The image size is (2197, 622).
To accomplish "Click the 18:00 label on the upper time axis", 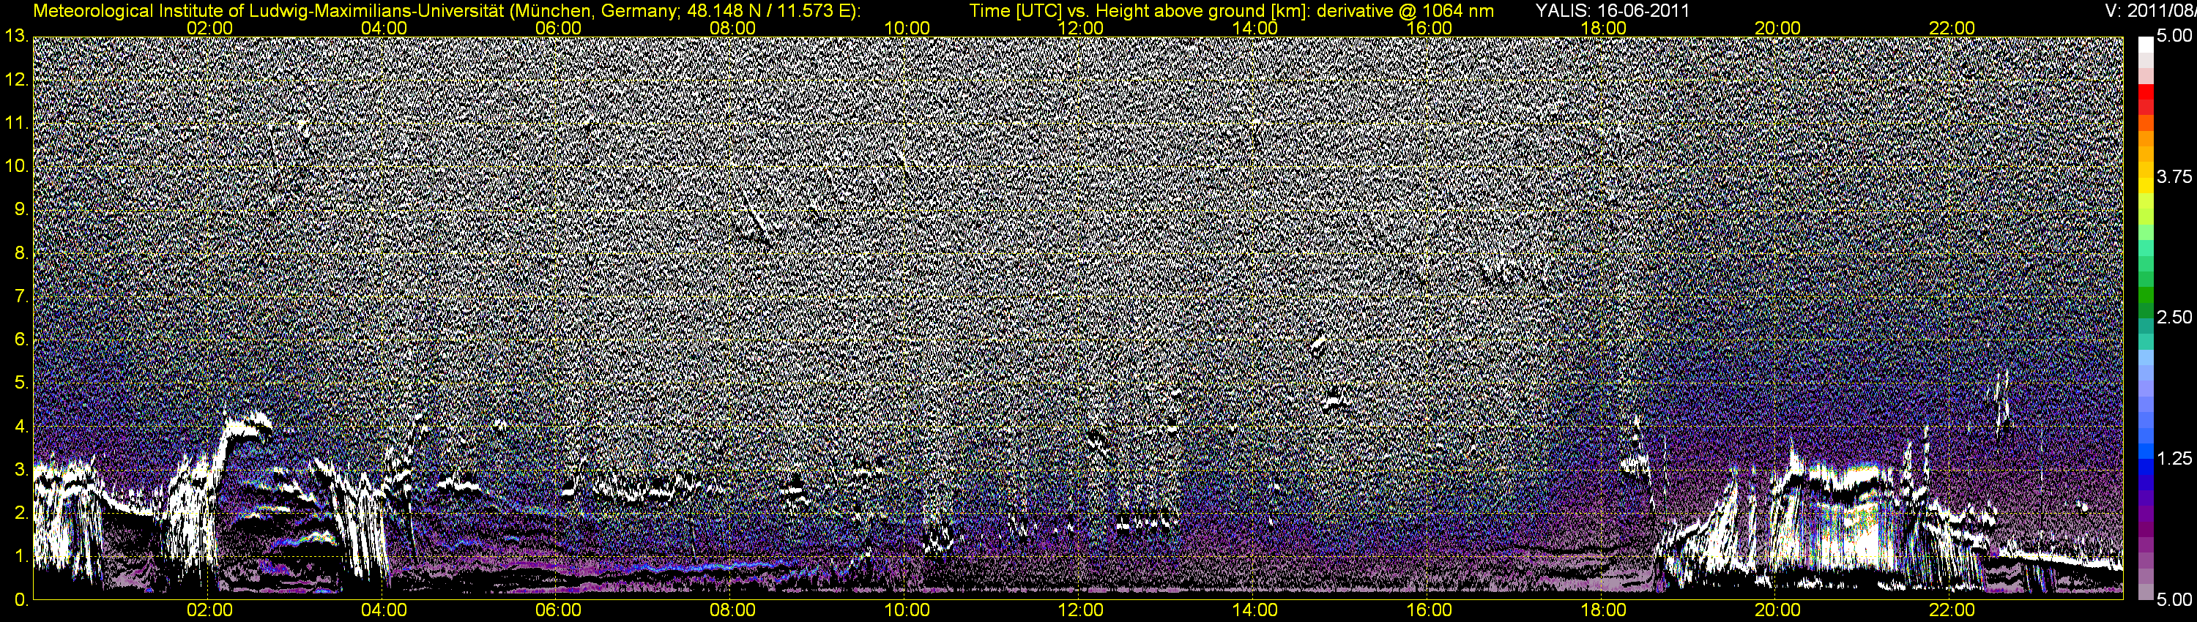I will [1603, 28].
